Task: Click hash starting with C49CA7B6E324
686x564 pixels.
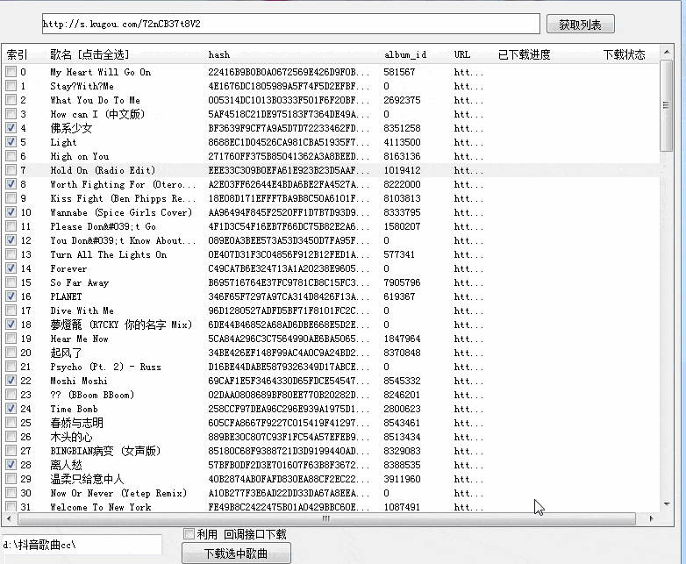Action: [289, 268]
